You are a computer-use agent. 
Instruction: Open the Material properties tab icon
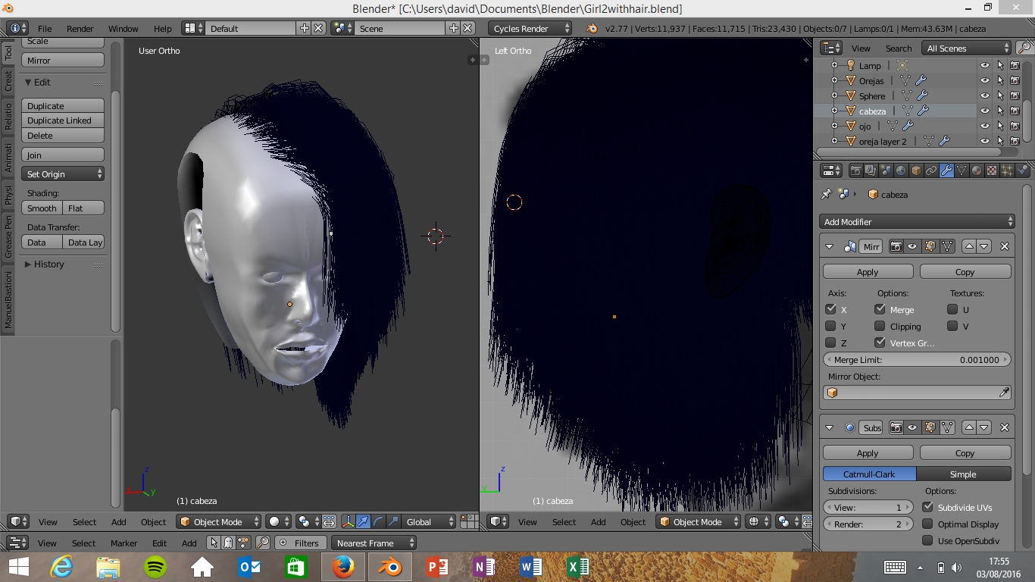pos(977,171)
